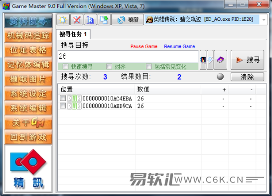
Task: Click the data type chart icon button
Action: 203,60
